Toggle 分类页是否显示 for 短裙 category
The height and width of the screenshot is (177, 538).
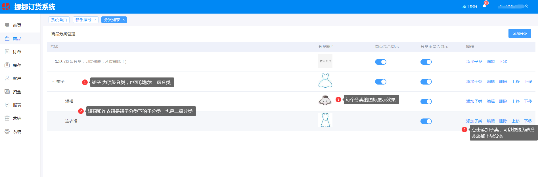(426, 102)
